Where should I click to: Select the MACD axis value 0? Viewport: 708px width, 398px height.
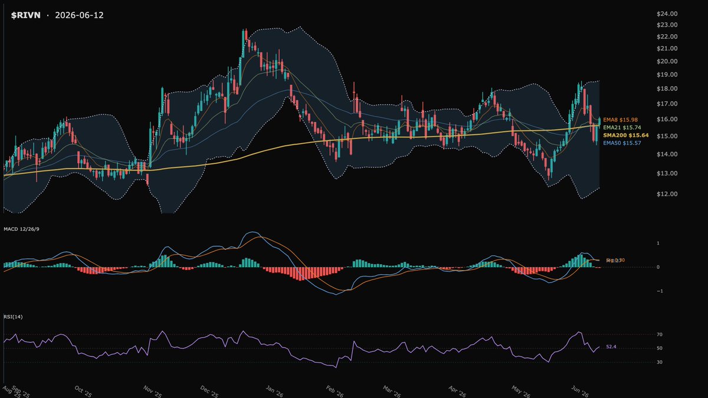tap(658, 267)
